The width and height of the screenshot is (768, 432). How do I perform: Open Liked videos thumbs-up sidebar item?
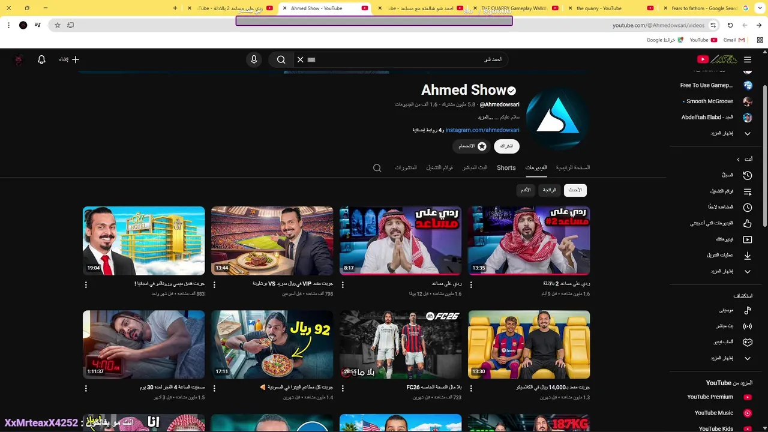pyautogui.click(x=721, y=223)
